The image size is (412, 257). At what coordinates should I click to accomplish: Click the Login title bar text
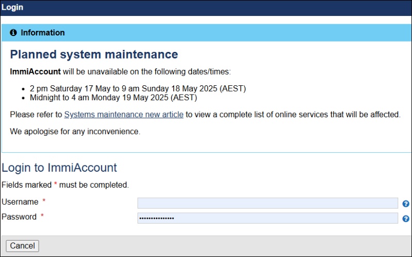[x=12, y=8]
